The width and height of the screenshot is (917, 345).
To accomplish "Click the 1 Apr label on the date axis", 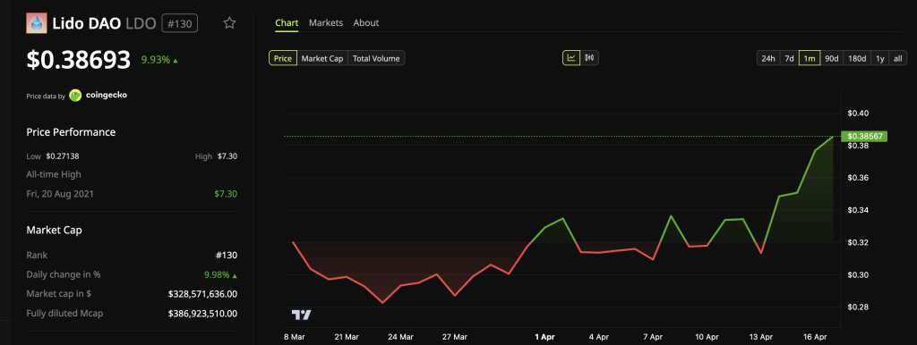I will coord(544,337).
